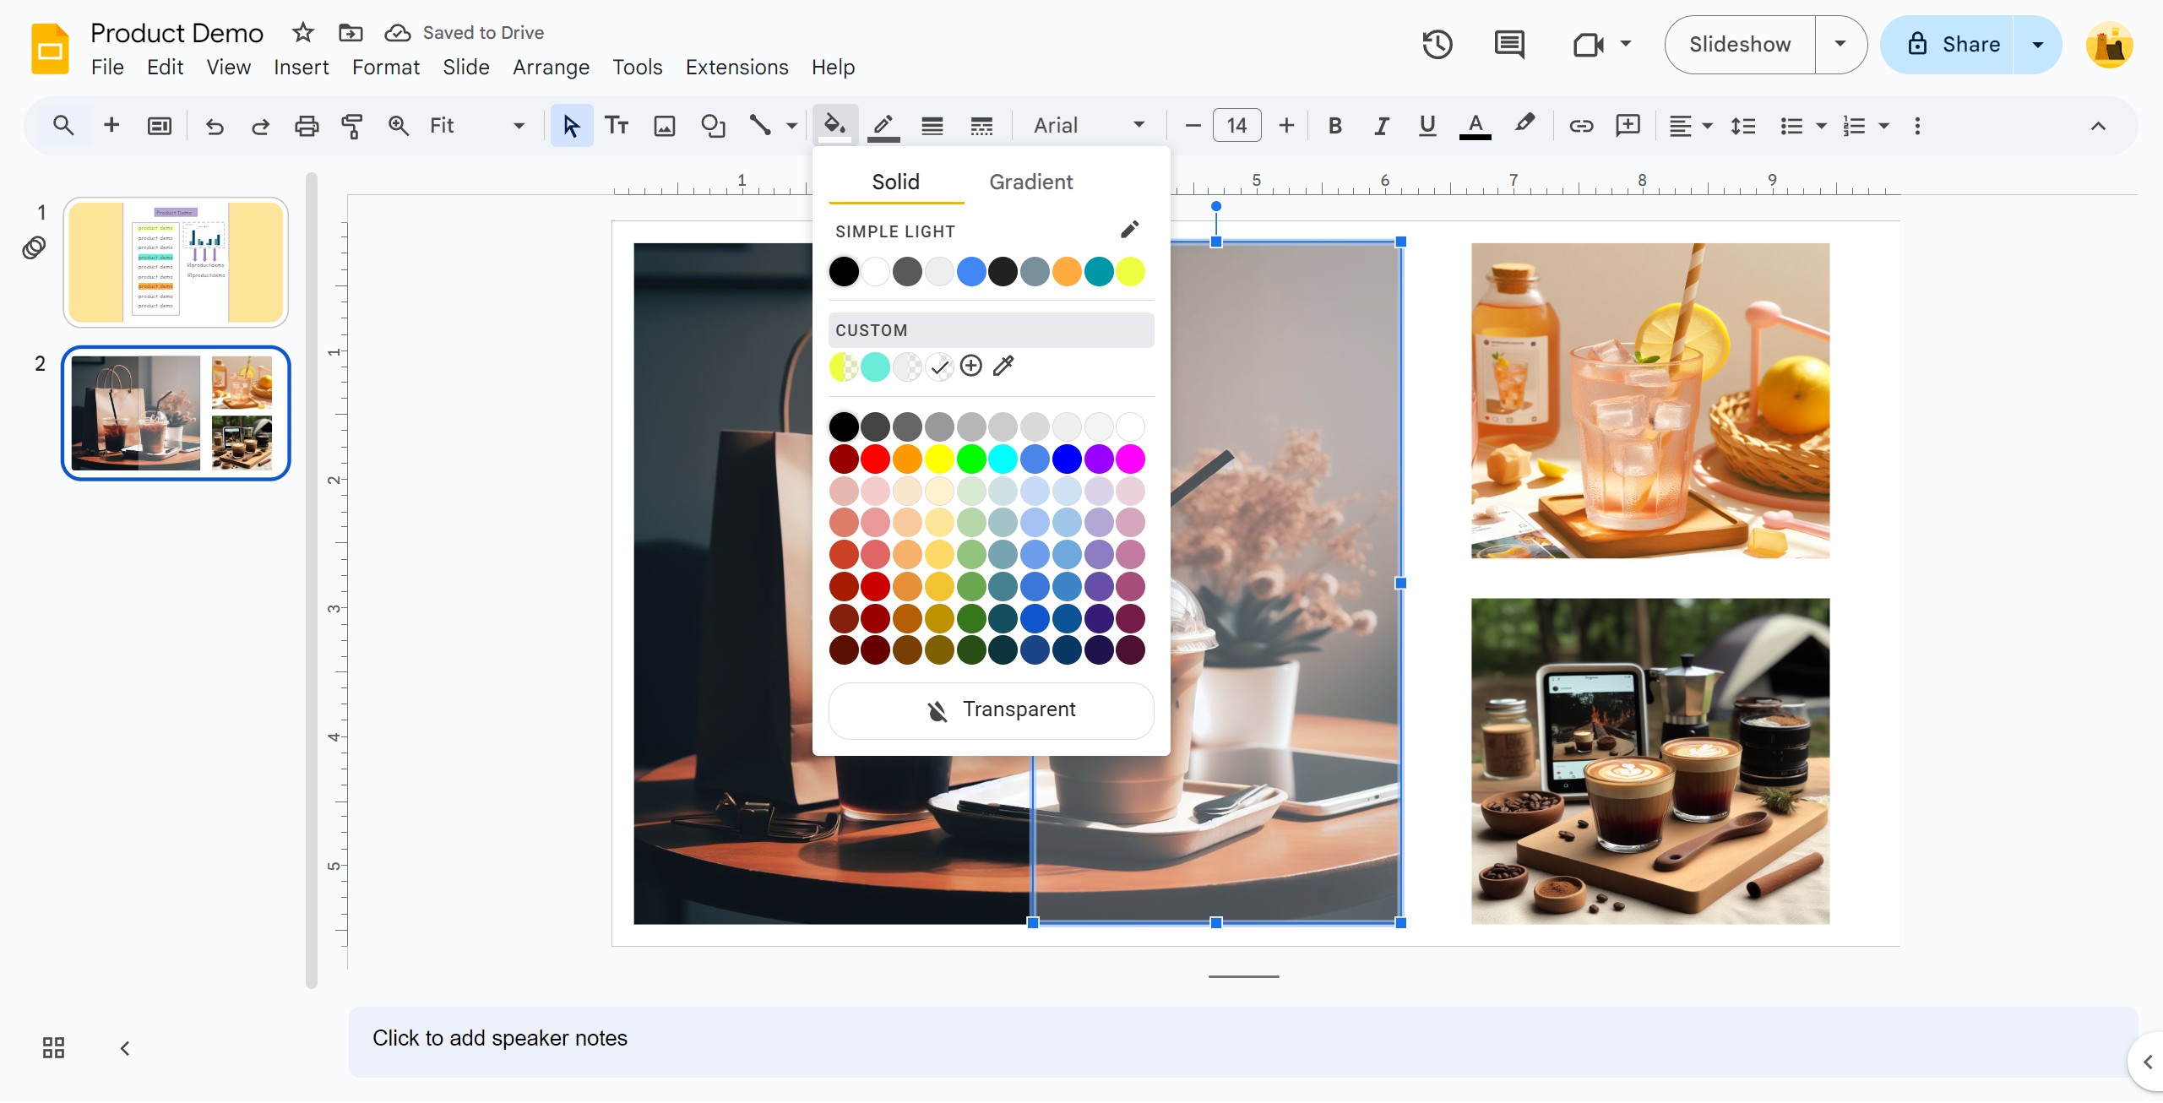
Task: Click the search menus magnifier icon
Action: 63,126
